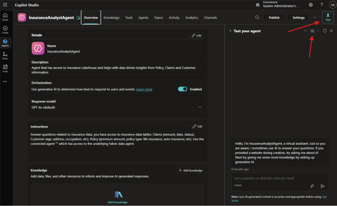Collapse the Test your agent expander arrow
337x206 pixels.
point(230,31)
